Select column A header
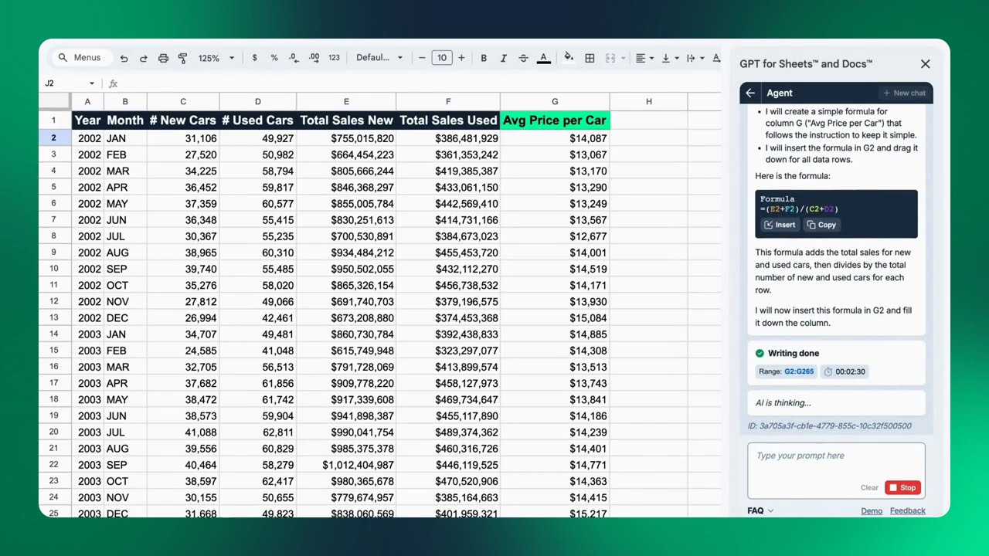Viewport: 989px width, 556px height. [87, 102]
